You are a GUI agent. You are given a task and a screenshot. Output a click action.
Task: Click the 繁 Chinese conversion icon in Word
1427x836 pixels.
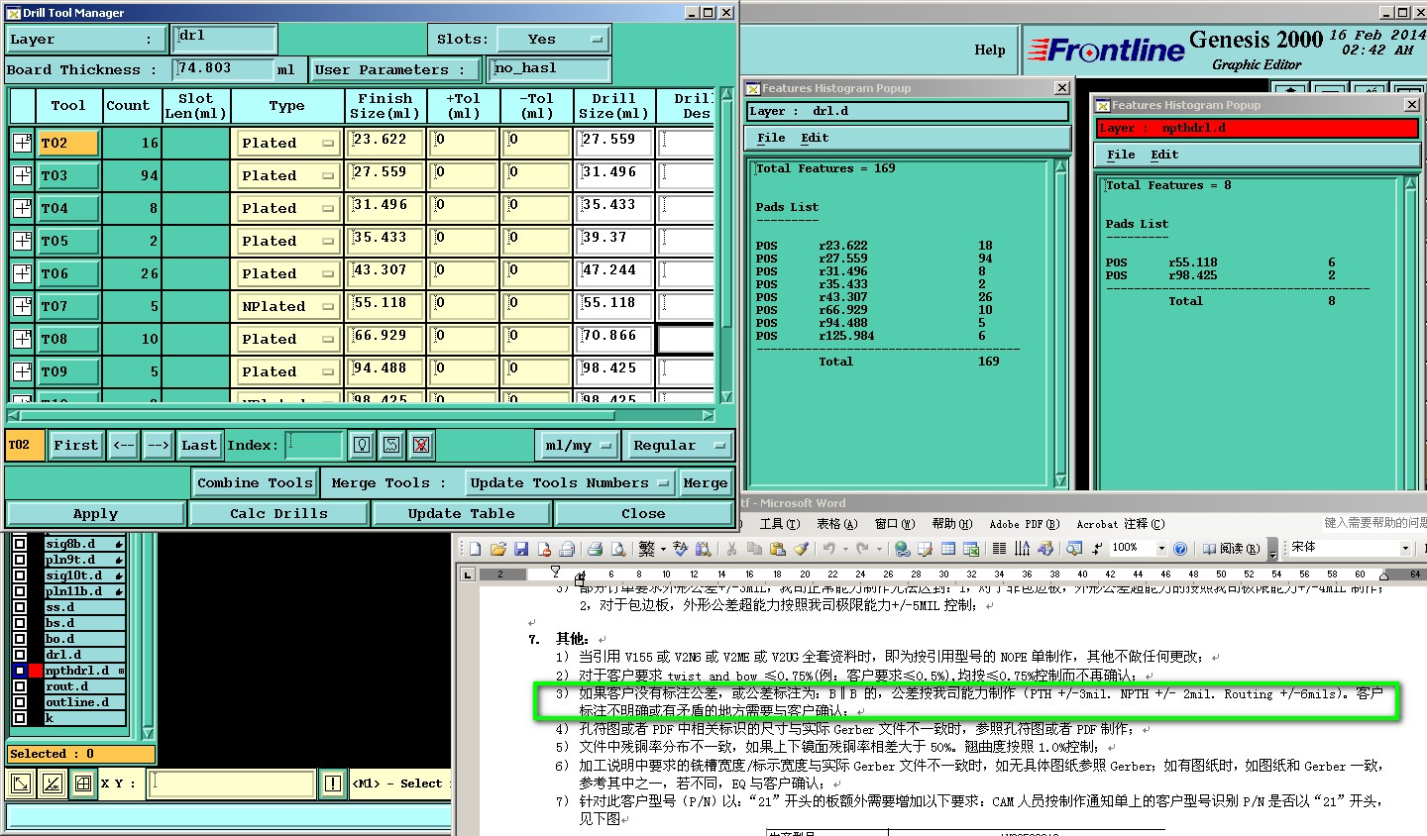pyautogui.click(x=647, y=549)
